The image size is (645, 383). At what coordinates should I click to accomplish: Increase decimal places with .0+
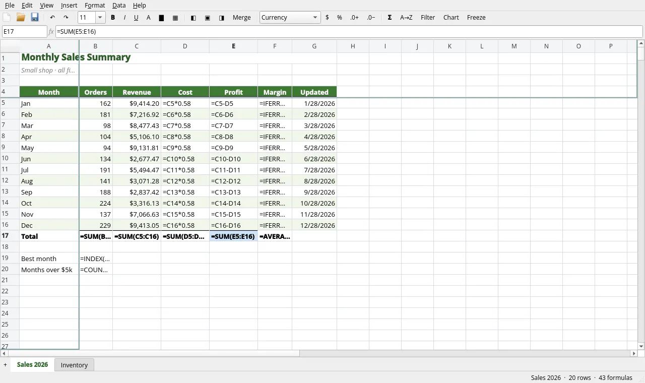pos(355,18)
